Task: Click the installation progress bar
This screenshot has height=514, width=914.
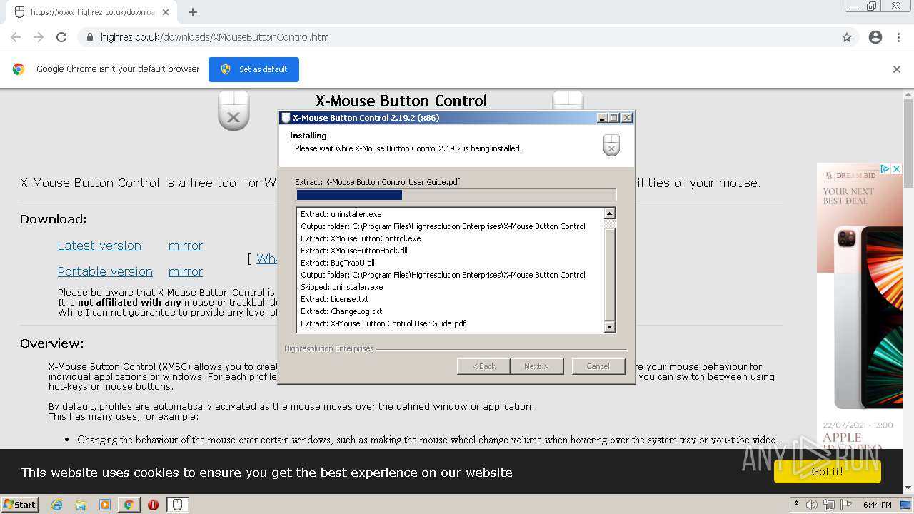Action: pos(456,195)
